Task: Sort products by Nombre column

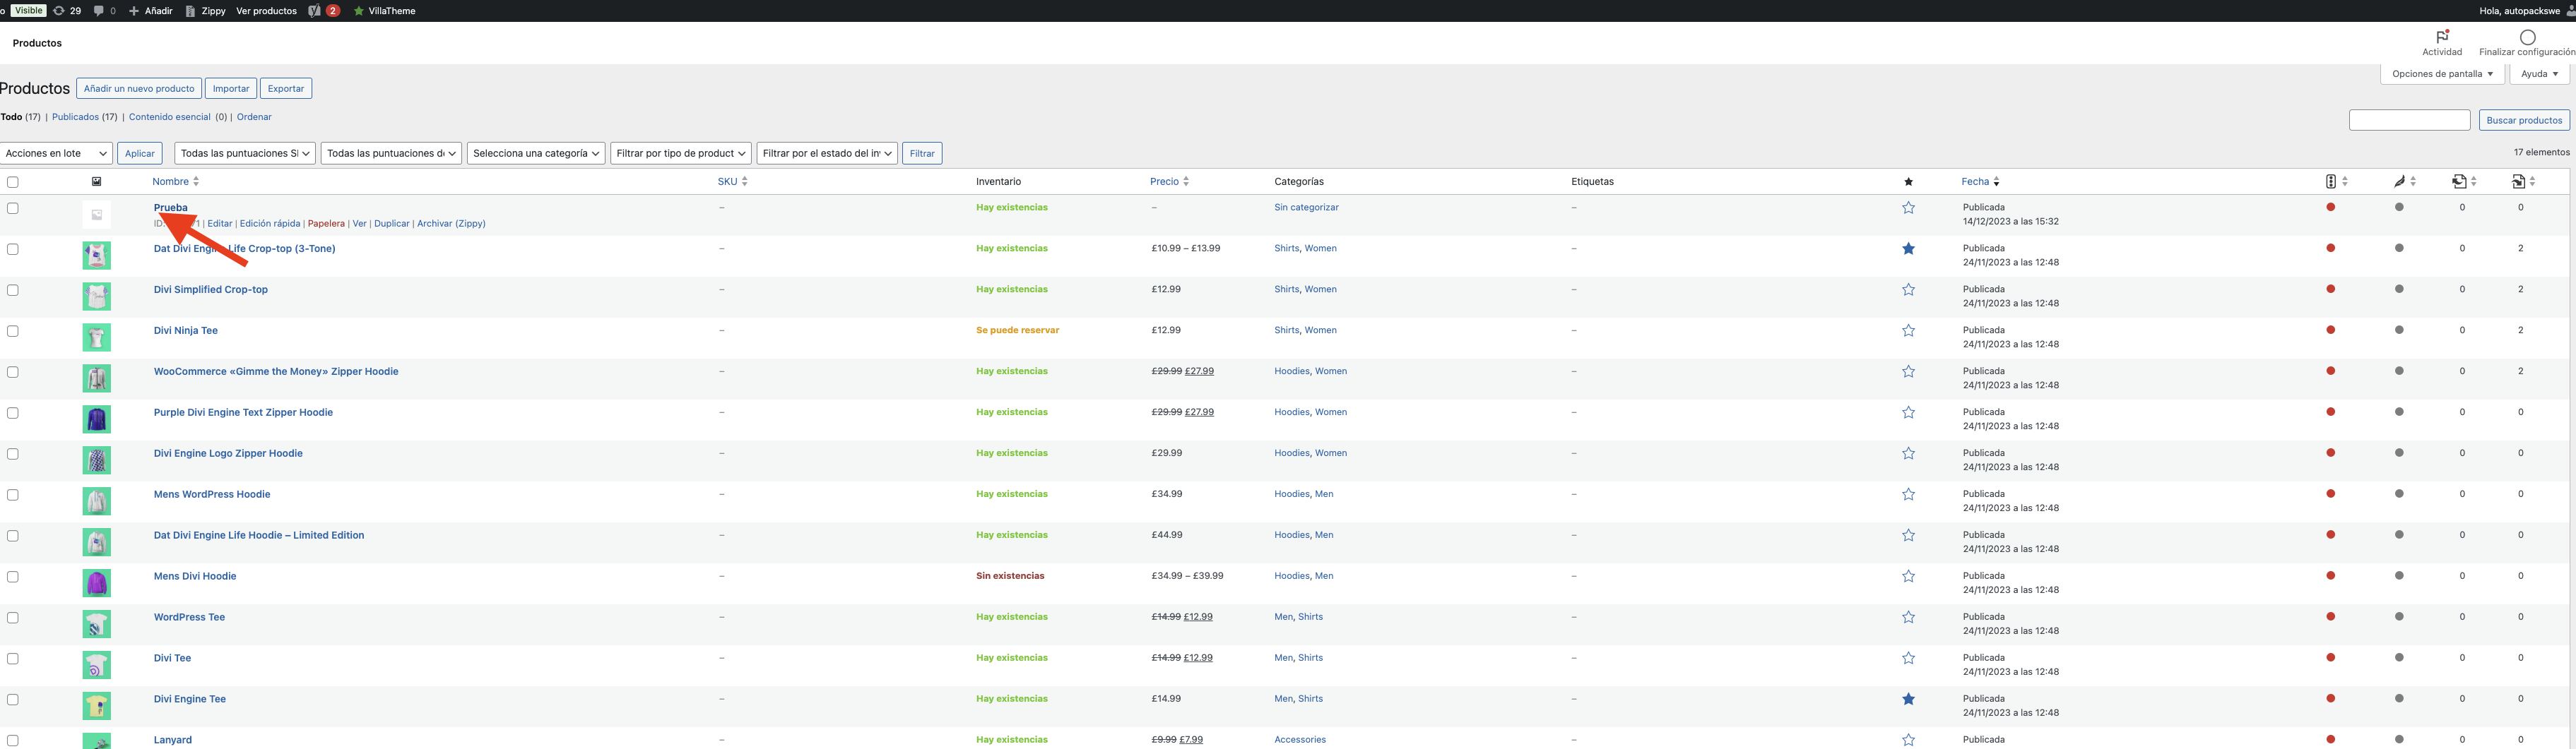Action: pos(175,181)
